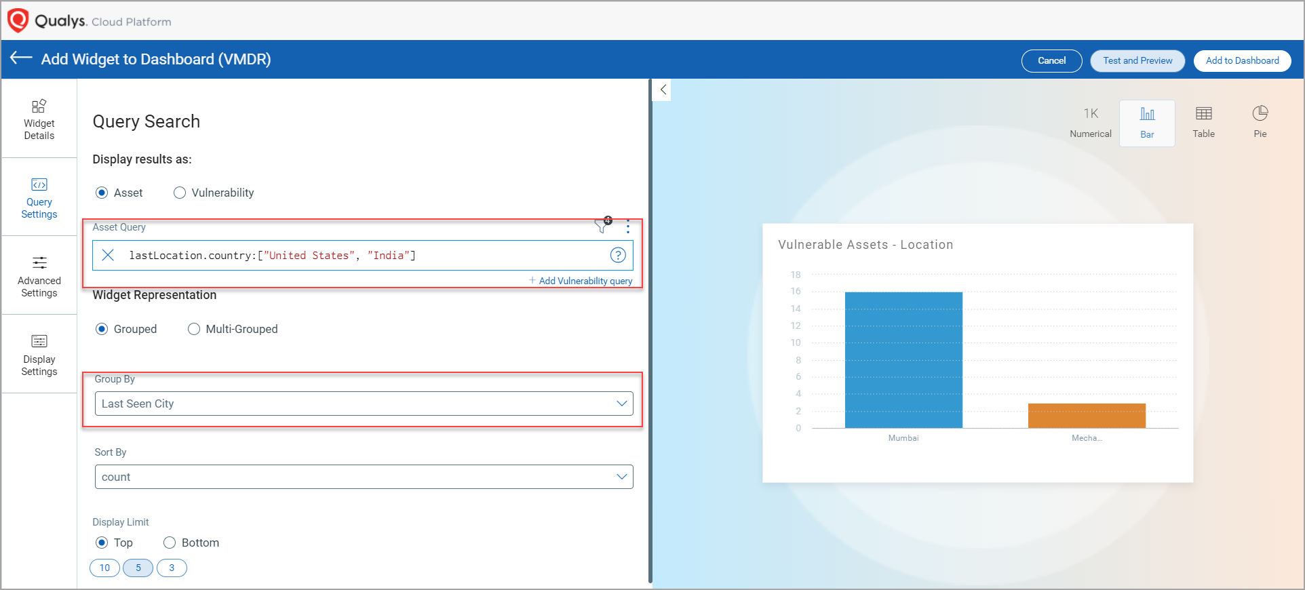Click the orange Mecha... bar in chart
This screenshot has height=590, width=1305.
1087,416
